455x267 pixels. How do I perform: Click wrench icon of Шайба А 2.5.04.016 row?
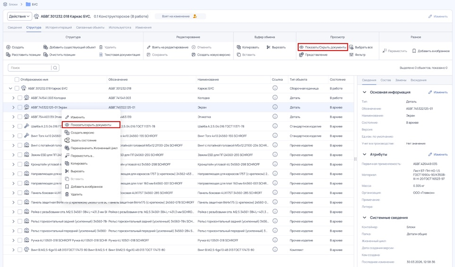pos(26,126)
